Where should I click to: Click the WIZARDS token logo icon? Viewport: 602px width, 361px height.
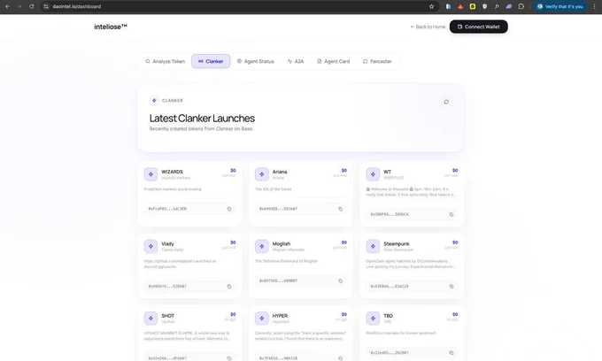pyautogui.click(x=150, y=174)
